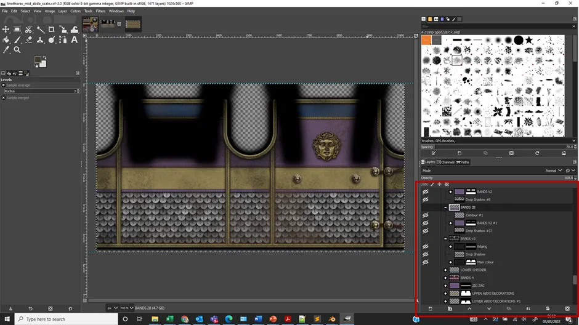Edit the selected brush icon
Image resolution: width=579 pixels, height=325 pixels.
coord(434,153)
